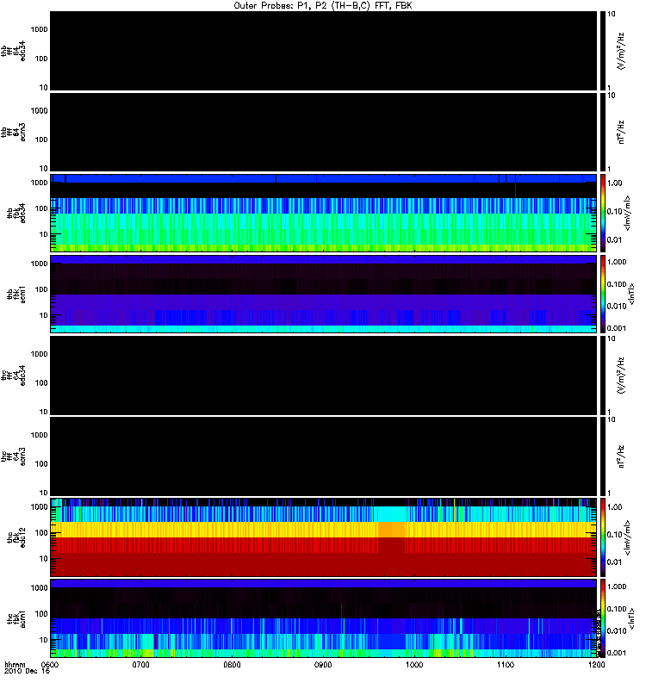Select the thc fbk scm1 y-axis label
This screenshot has width=646, height=689.
pyautogui.click(x=16, y=618)
